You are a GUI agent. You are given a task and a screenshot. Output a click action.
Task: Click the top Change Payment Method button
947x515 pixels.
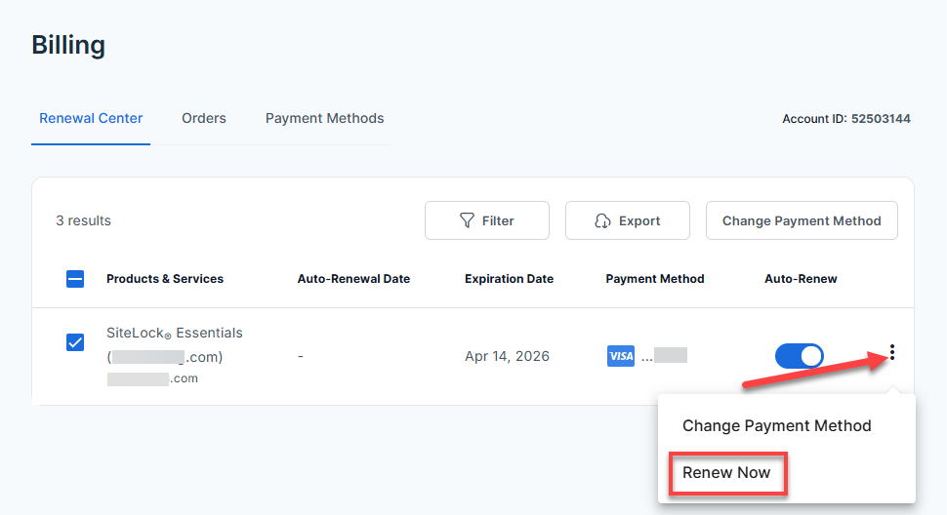pos(801,220)
